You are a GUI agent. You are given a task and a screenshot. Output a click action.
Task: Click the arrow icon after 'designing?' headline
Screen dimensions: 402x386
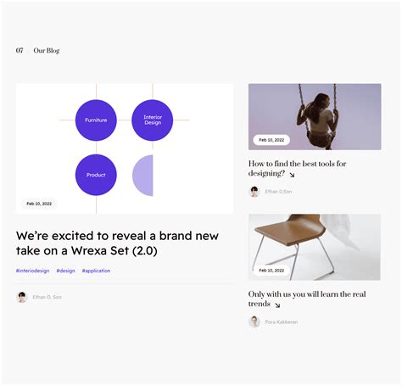[292, 175]
